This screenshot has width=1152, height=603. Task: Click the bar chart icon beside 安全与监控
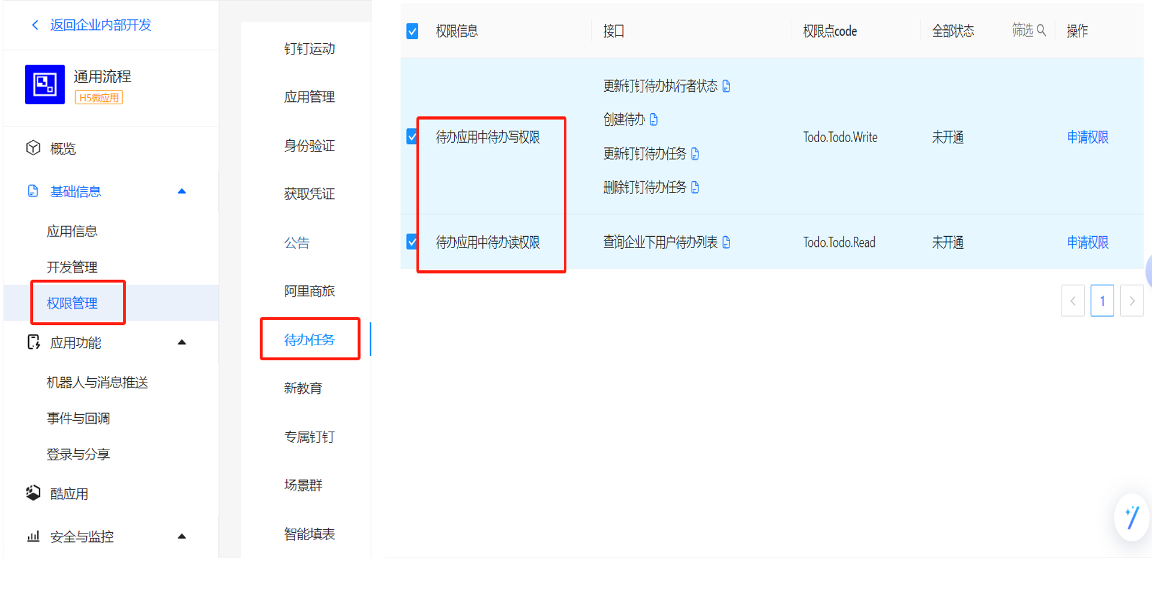(34, 536)
